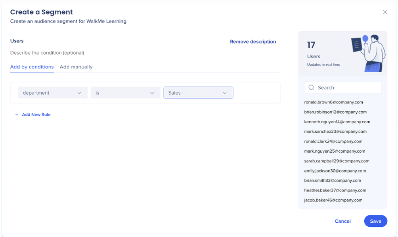Click Add New Rule
This screenshot has height=237, width=398.
coord(36,115)
